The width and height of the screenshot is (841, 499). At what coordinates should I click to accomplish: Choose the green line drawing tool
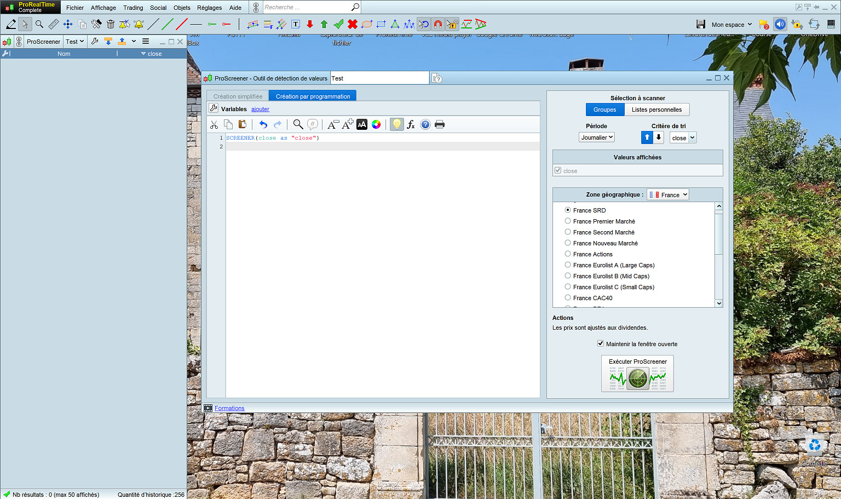(x=168, y=24)
